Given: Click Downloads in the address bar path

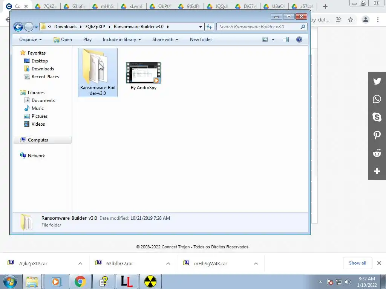Looking at the screenshot, I should [65, 27].
